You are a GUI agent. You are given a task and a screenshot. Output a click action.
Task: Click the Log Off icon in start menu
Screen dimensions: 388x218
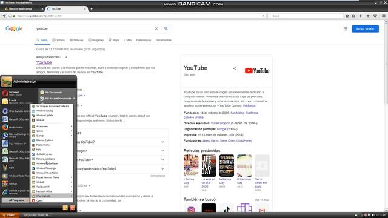point(65,208)
